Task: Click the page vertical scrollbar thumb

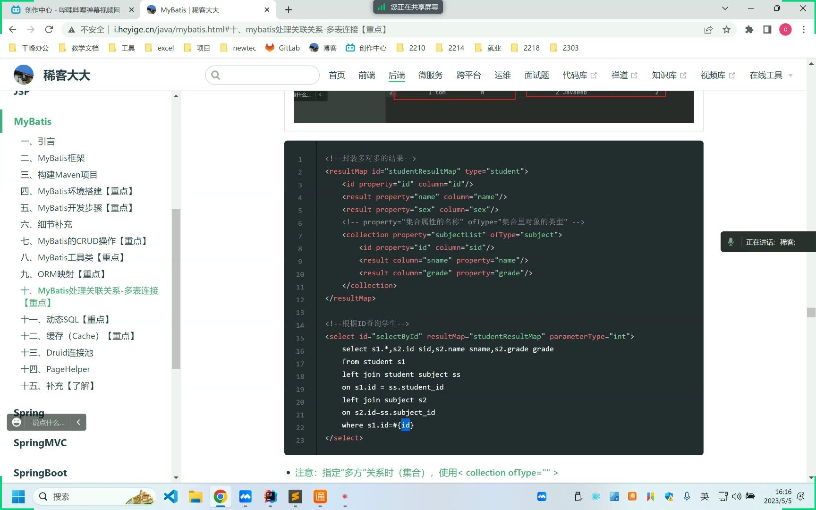Action: pyautogui.click(x=811, y=312)
